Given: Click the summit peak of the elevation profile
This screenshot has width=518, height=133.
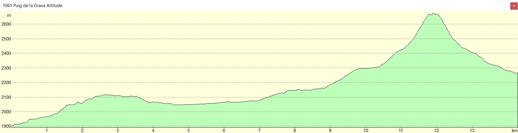Looking at the screenshot, I should (x=434, y=14).
